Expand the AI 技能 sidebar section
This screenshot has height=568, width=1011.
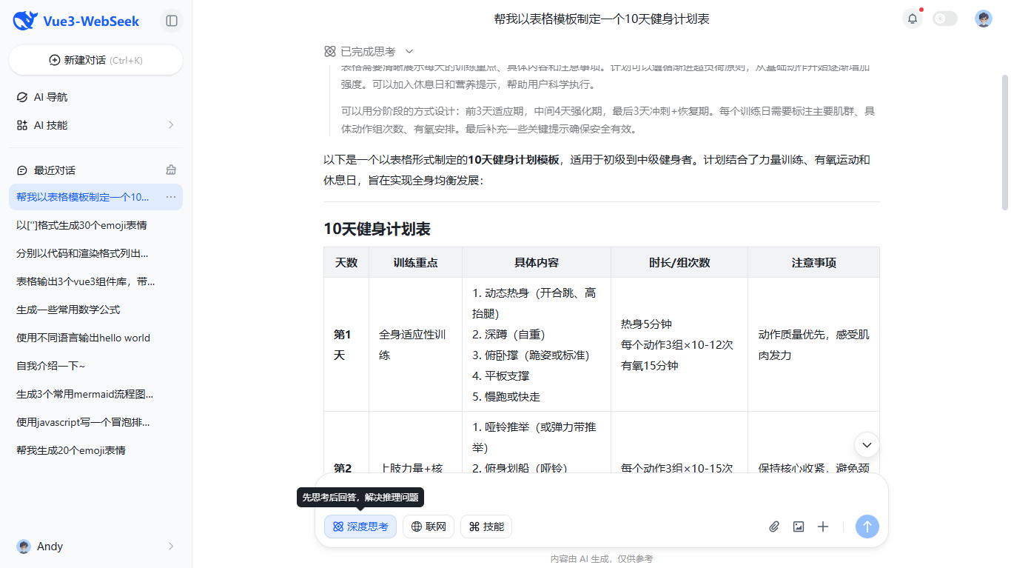tap(95, 125)
